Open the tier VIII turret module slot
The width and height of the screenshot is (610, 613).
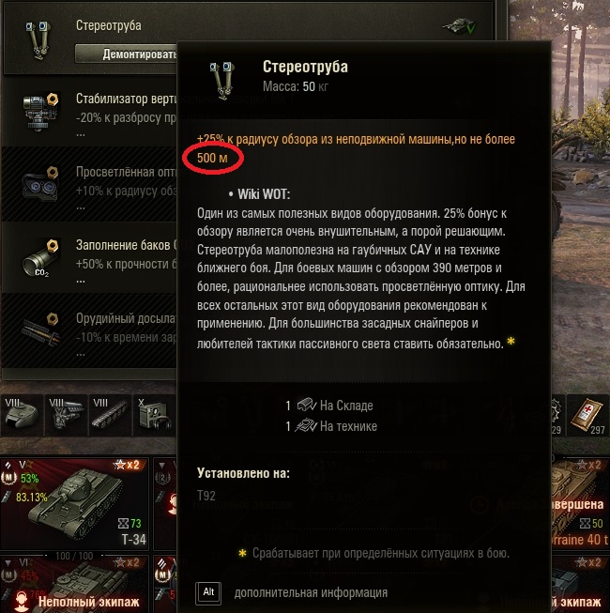point(22,415)
